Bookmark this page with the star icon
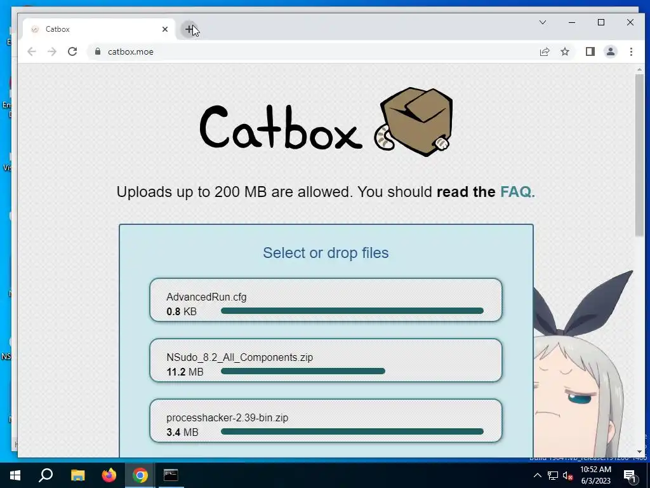This screenshot has width=650, height=488. click(x=564, y=51)
